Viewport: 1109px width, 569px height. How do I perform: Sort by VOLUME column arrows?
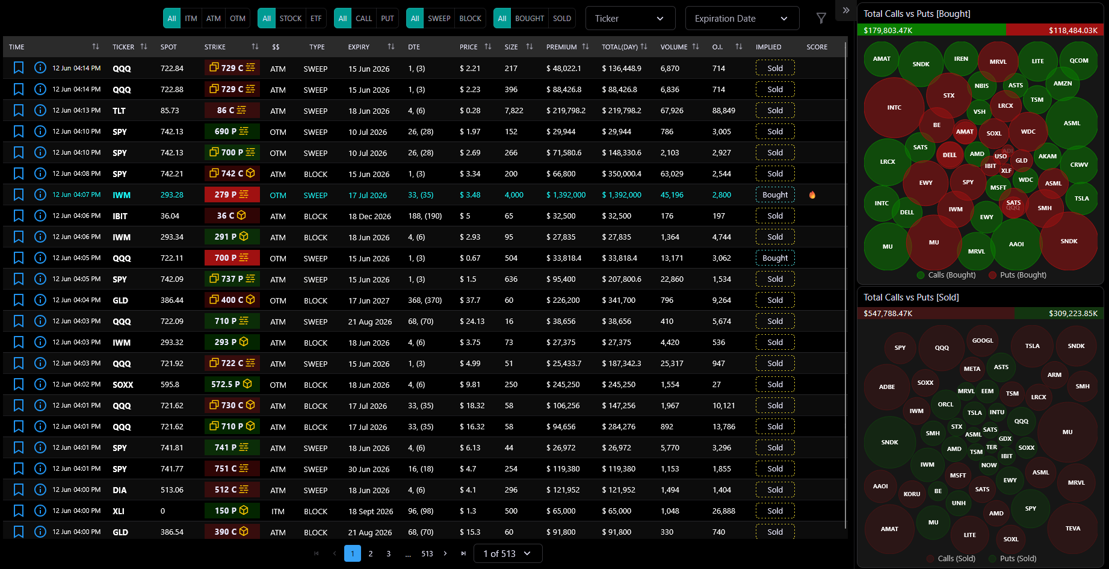point(696,46)
